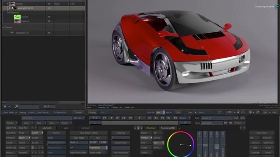Collapse the surface1 tree node
This screenshot has width=280, height=157.
tap(7, 3)
